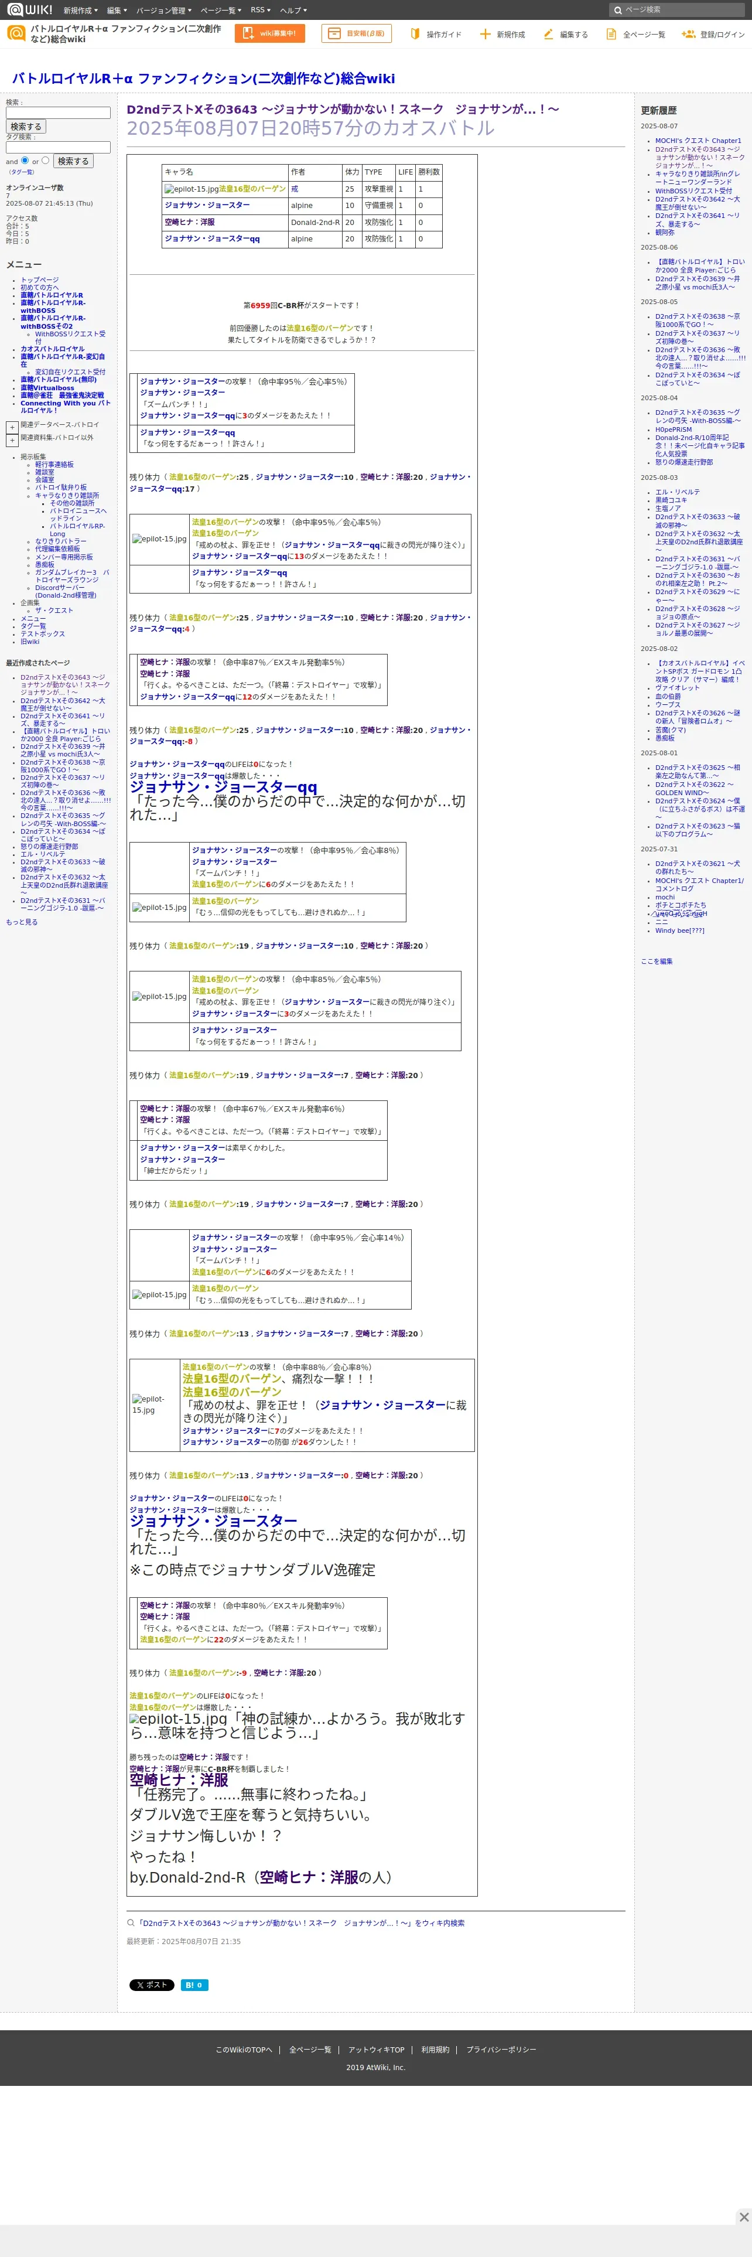
Task: Click the タグ検索 text input field
Action: coord(58,147)
